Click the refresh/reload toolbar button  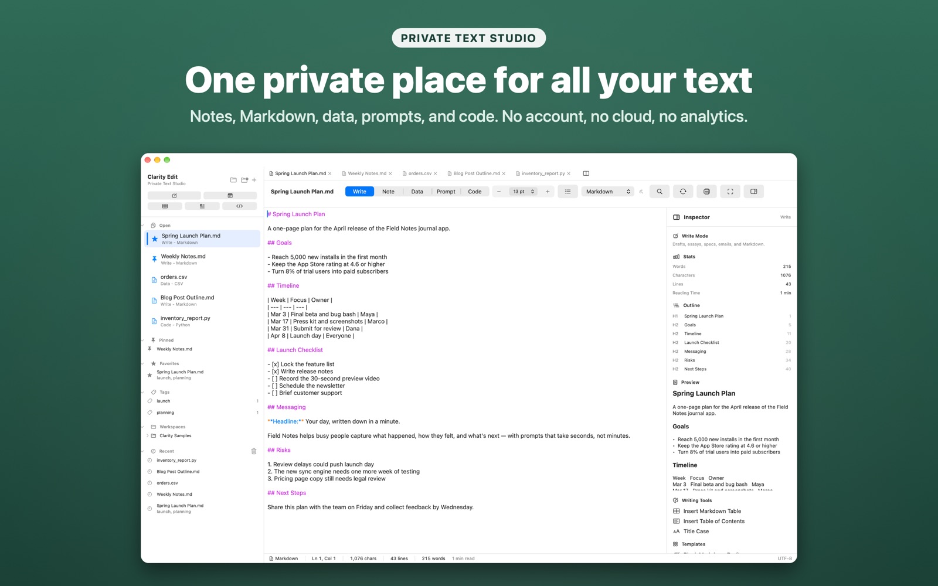pyautogui.click(x=683, y=192)
